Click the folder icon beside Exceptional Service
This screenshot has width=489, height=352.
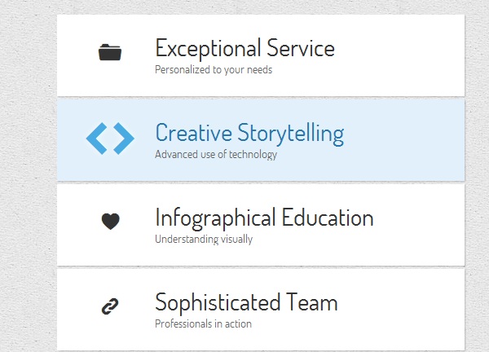point(109,53)
